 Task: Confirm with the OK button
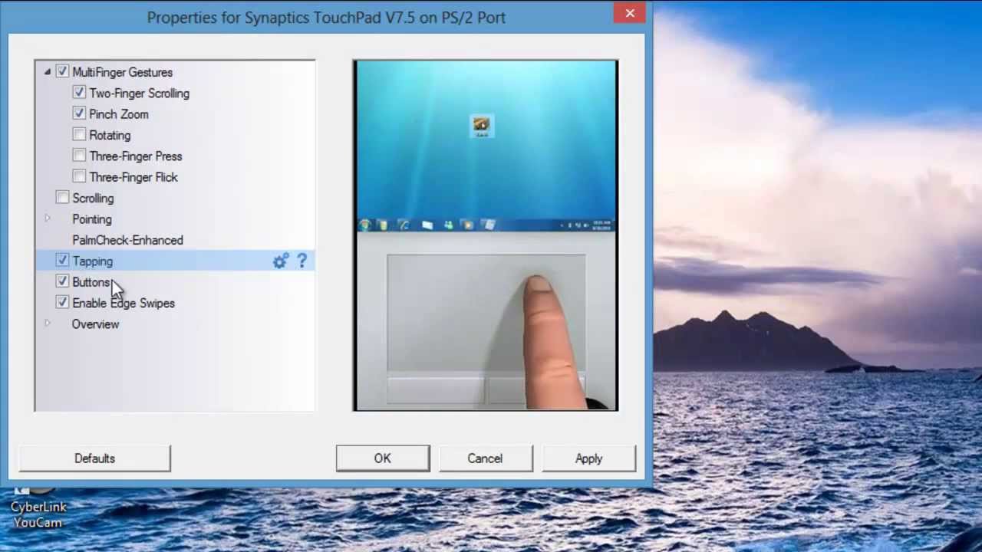(x=383, y=458)
